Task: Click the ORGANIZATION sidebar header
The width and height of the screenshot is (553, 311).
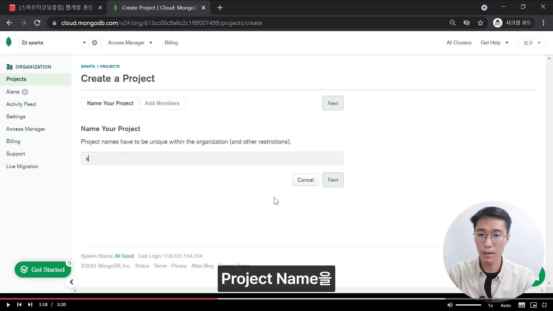Action: 29,67
